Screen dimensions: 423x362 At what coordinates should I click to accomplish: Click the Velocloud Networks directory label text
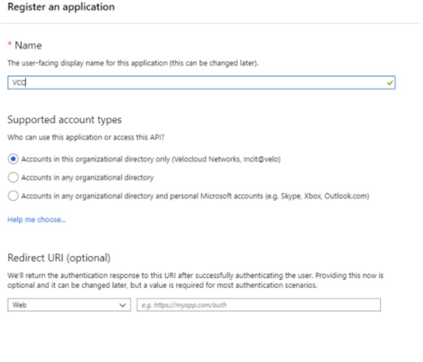151,159
